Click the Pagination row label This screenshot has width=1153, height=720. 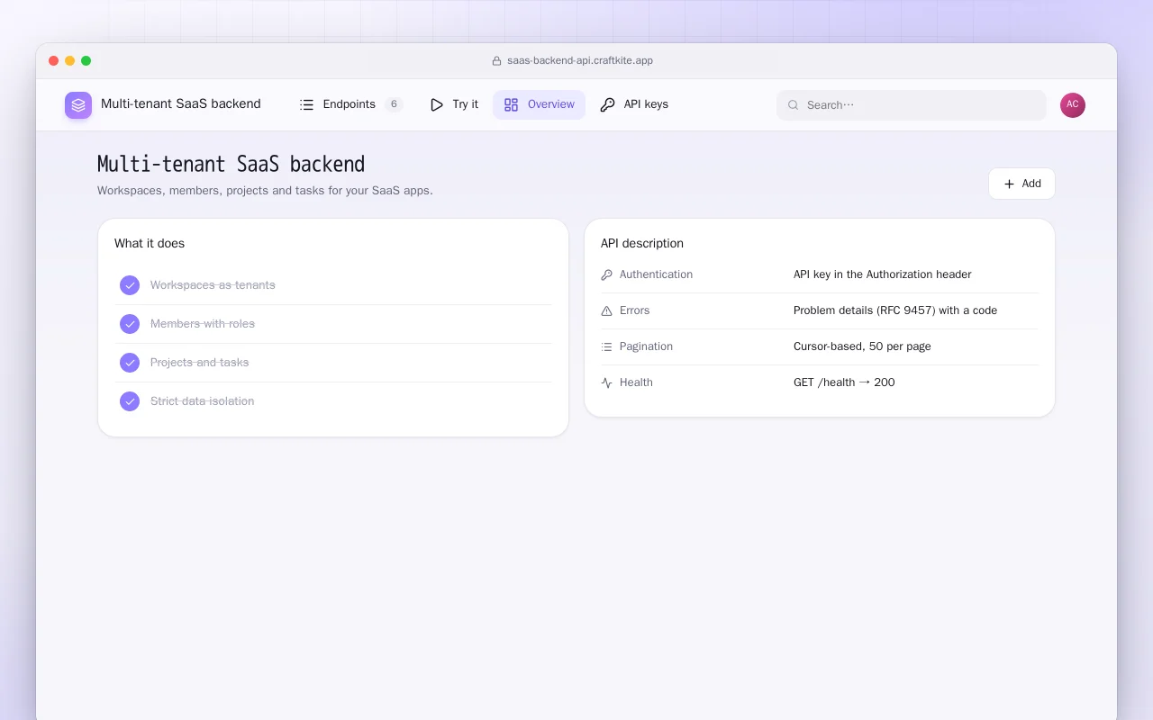[646, 346]
